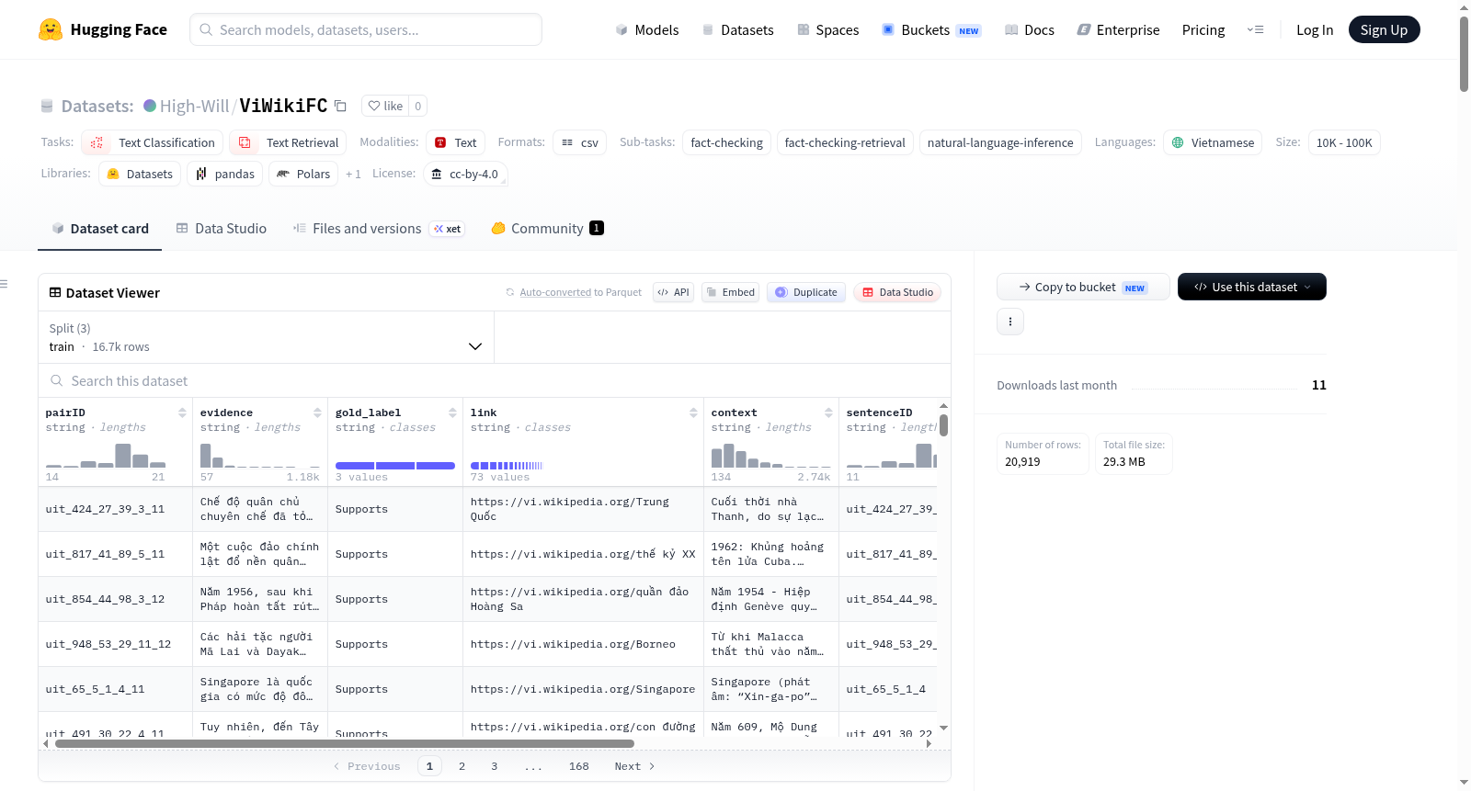Viewport: 1471px width, 791px height.
Task: Go to the Community tab
Action: point(548,228)
